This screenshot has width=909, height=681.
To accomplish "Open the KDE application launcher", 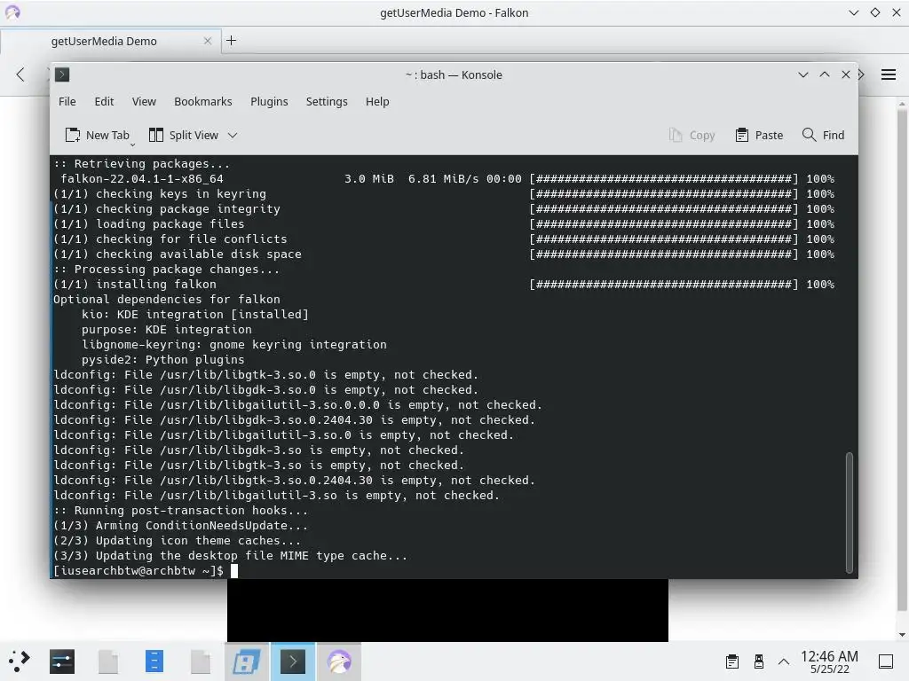I will click(20, 661).
